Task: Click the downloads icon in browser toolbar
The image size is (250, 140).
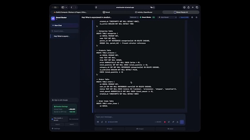Action: coord(184,7)
